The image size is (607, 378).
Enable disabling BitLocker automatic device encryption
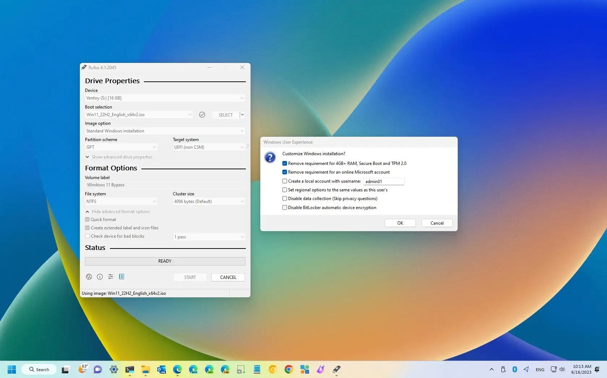[x=285, y=207]
